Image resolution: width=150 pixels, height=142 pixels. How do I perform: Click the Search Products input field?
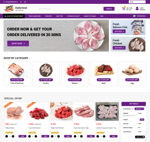[70, 9]
